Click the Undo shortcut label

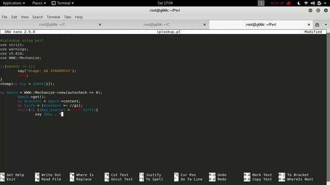pos(222,175)
